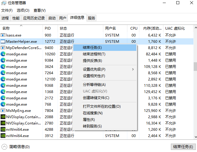Click Edge icon of PID 12100 row
The height and width of the screenshot is (152, 197).
(x=3, y=79)
